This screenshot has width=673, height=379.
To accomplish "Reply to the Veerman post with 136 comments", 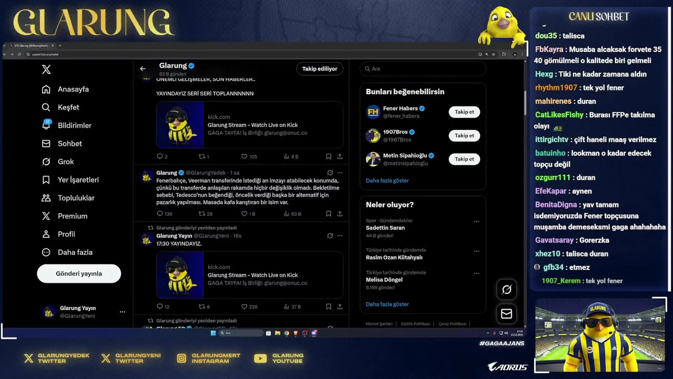I will click(x=164, y=214).
